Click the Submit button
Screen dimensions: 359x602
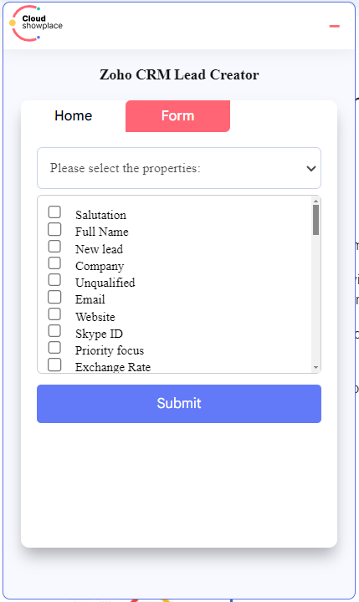tap(179, 404)
